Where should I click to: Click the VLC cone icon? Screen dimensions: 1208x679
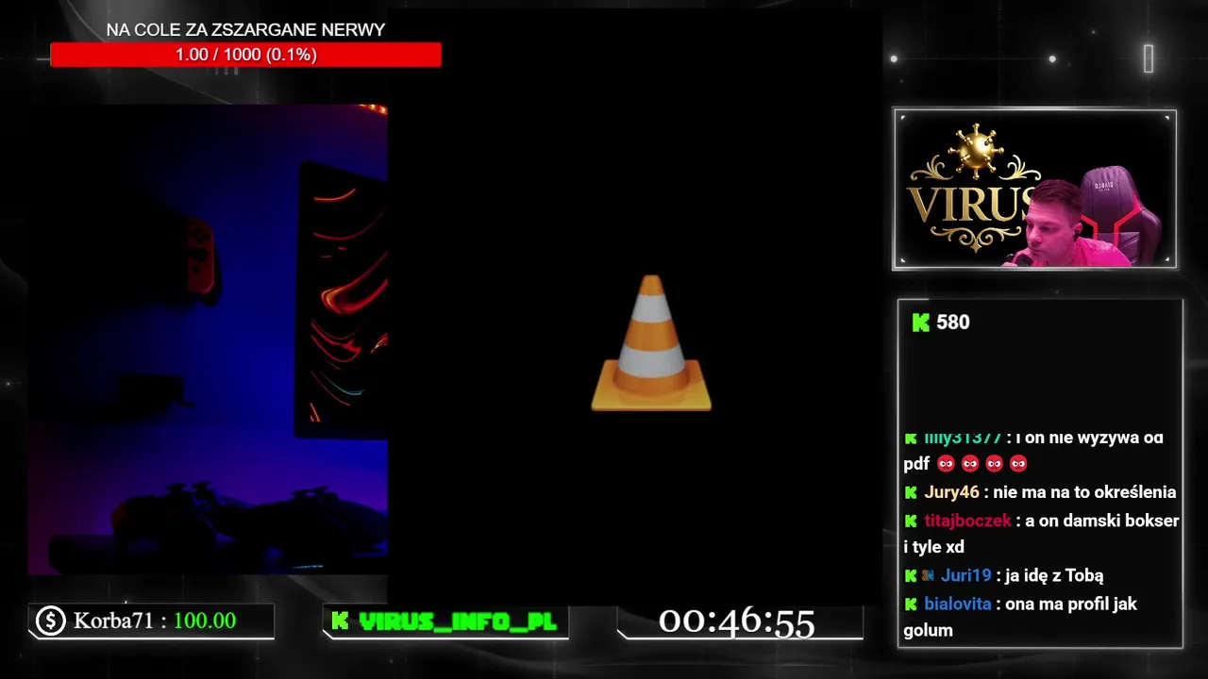651,343
